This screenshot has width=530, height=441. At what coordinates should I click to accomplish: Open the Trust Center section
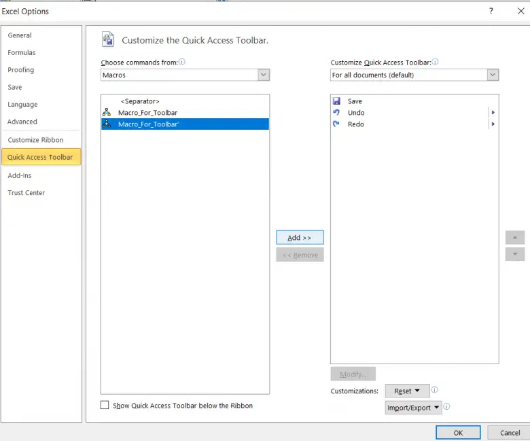(x=26, y=193)
